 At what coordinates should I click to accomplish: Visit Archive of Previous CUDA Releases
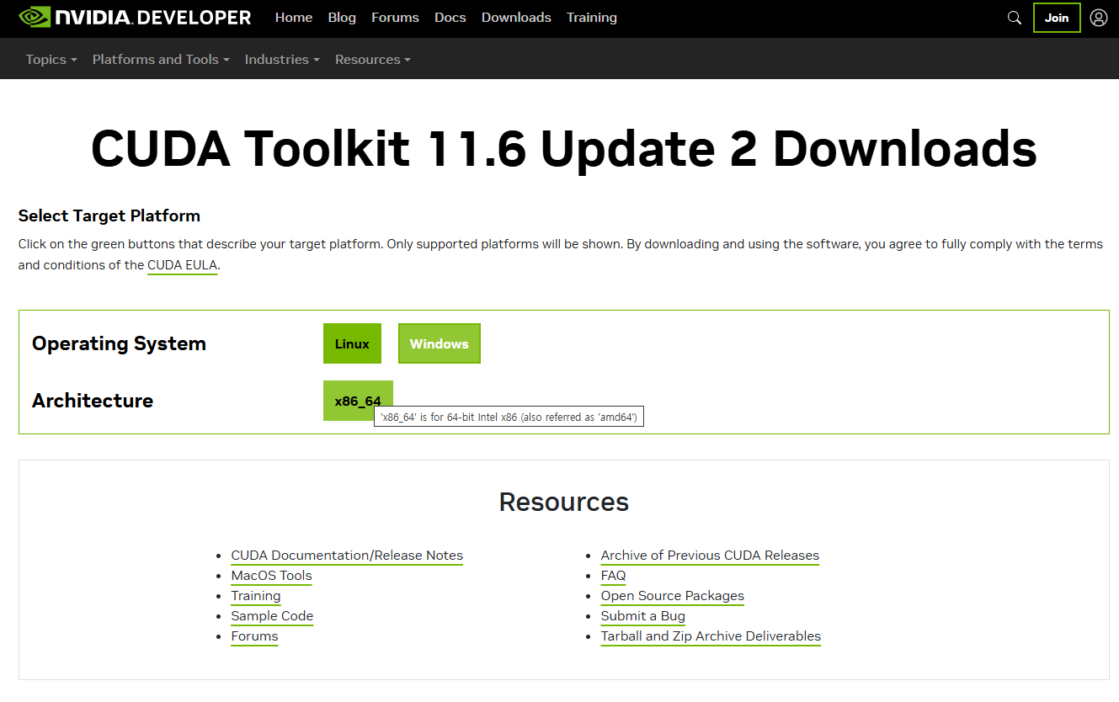(x=710, y=556)
